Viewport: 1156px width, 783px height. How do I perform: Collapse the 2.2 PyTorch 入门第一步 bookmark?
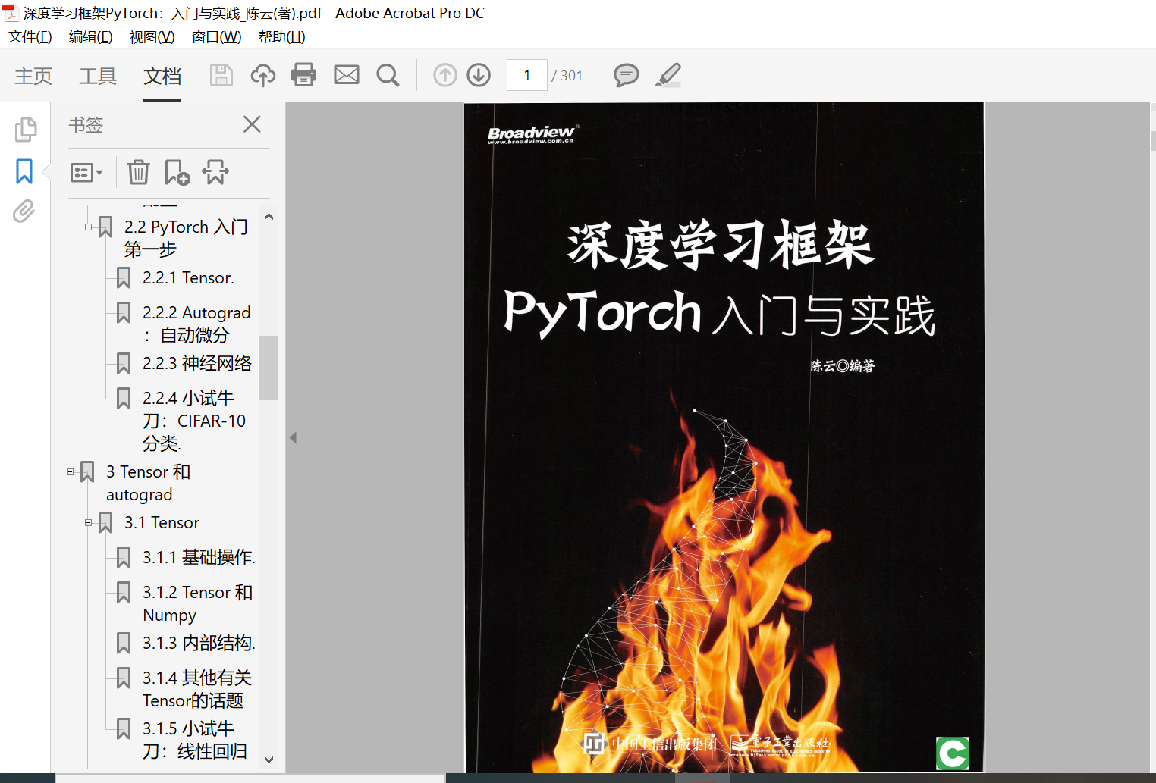[x=89, y=227]
